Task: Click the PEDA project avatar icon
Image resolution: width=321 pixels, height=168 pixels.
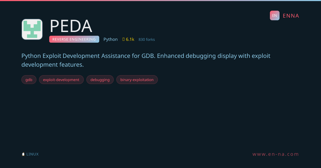Action: 32,29
